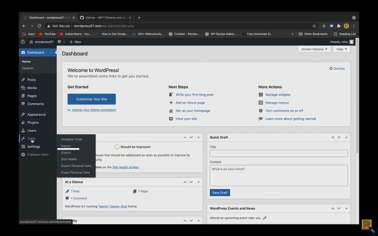Edit location pencil icon in Events
Image resolution: width=378 pixels, height=236 pixels.
point(265,218)
